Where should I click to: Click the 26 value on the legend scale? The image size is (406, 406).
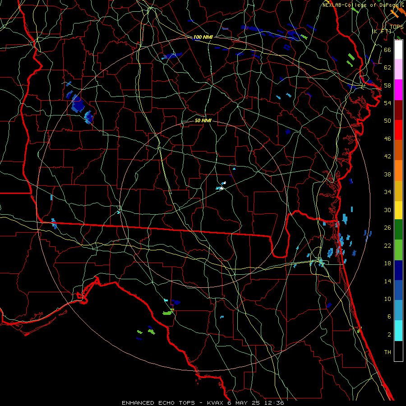click(388, 228)
